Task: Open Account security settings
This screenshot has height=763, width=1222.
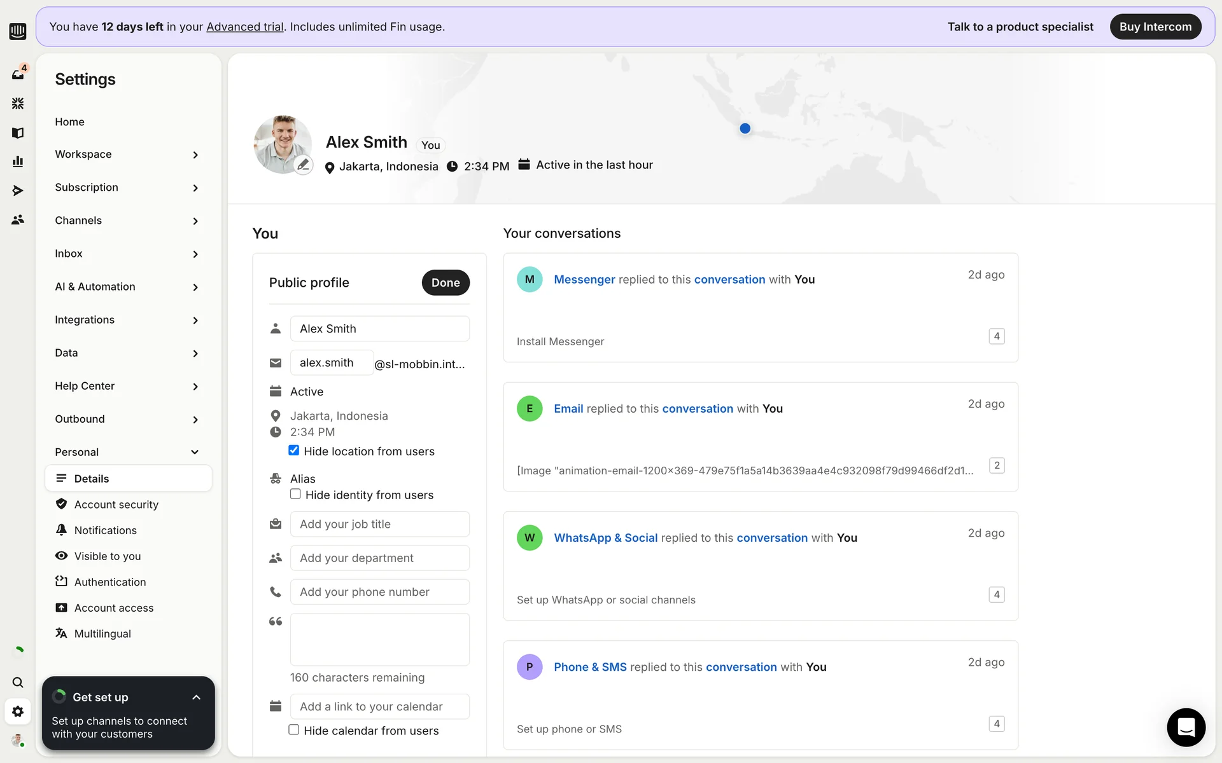Action: pyautogui.click(x=116, y=504)
